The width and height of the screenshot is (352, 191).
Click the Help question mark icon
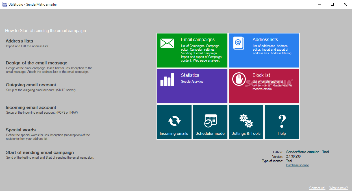(282, 121)
